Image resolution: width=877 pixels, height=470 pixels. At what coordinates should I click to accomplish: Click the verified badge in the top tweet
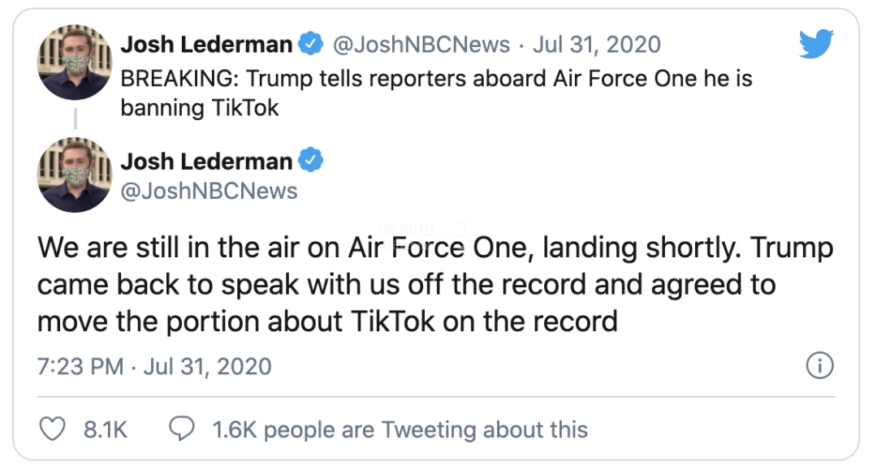click(311, 44)
